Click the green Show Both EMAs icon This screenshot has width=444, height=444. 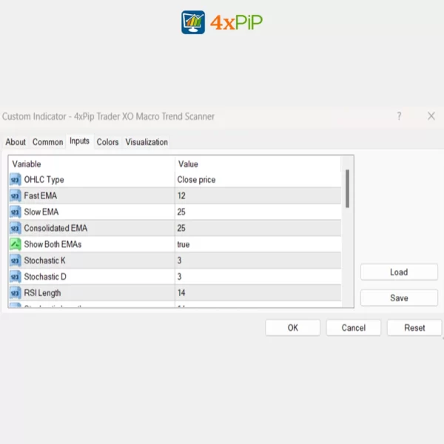click(x=16, y=245)
